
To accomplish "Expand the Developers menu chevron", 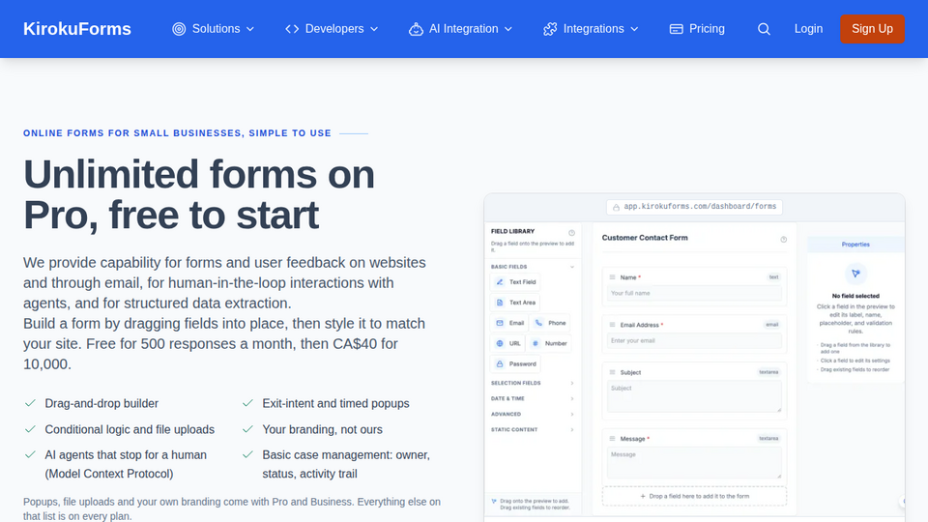I will tap(374, 29).
